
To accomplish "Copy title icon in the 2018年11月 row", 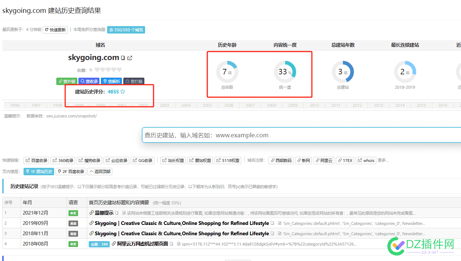I will (272, 233).
